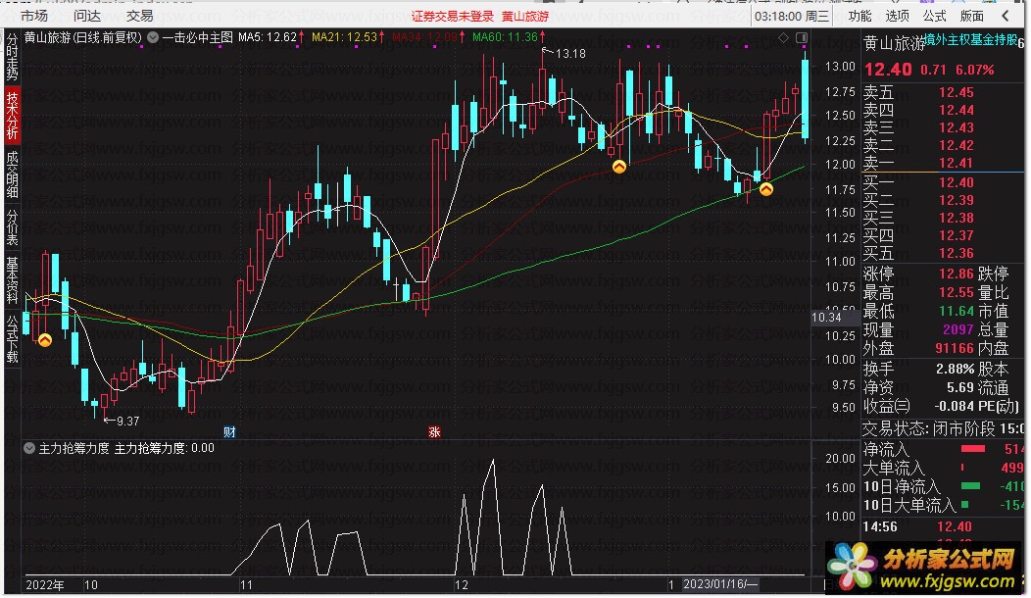Viewport: 1031px width, 598px height.
Task: Click the 买一 12.40 order row
Action: tap(918, 183)
